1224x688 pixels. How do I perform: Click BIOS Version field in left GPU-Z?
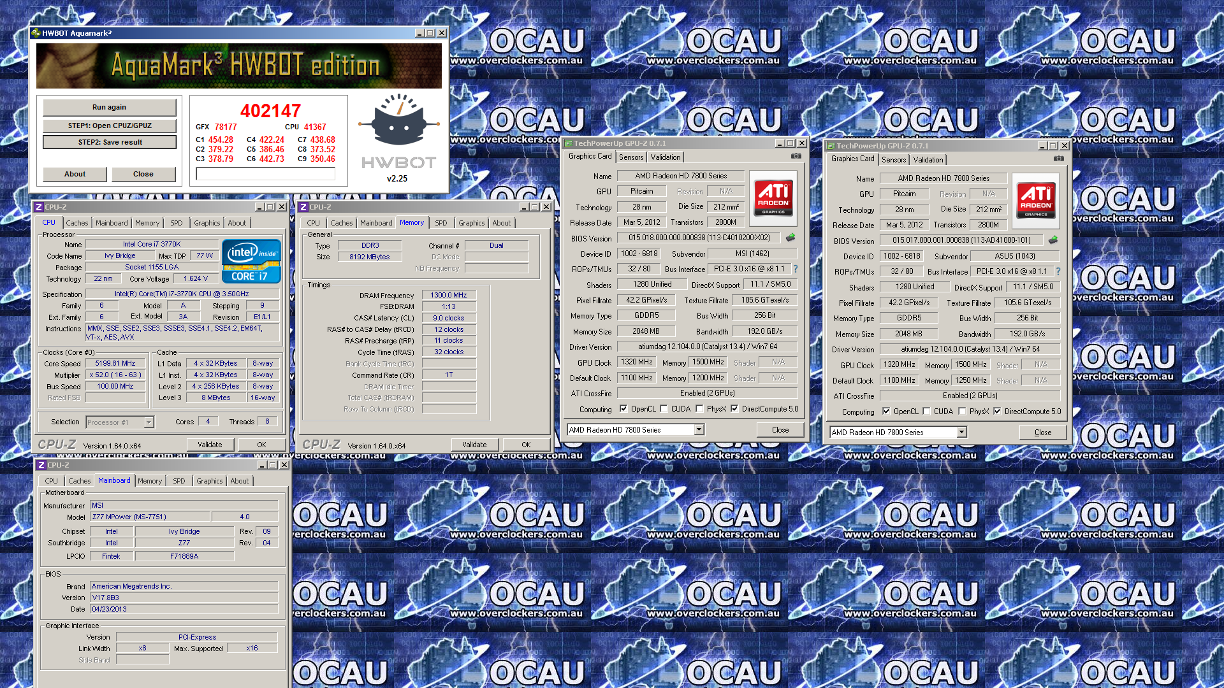[699, 238]
